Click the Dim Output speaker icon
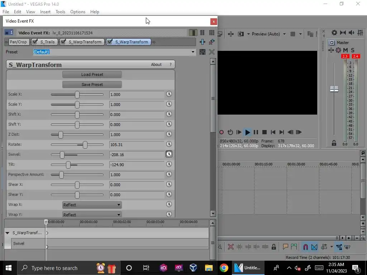Viewport: 367px width, 275px height. click(352, 33)
